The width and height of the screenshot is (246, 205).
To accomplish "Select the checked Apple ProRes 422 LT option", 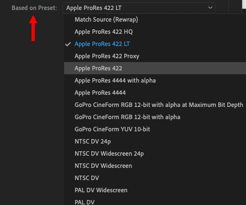I will point(155,44).
